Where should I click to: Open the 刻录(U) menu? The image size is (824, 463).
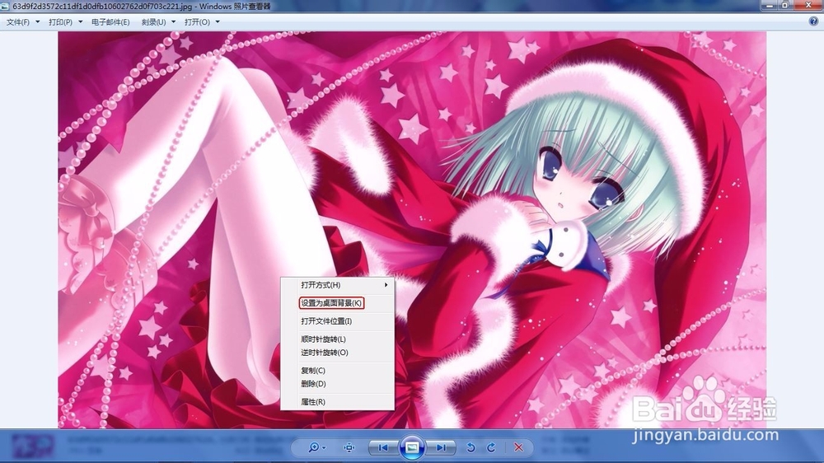(153, 22)
